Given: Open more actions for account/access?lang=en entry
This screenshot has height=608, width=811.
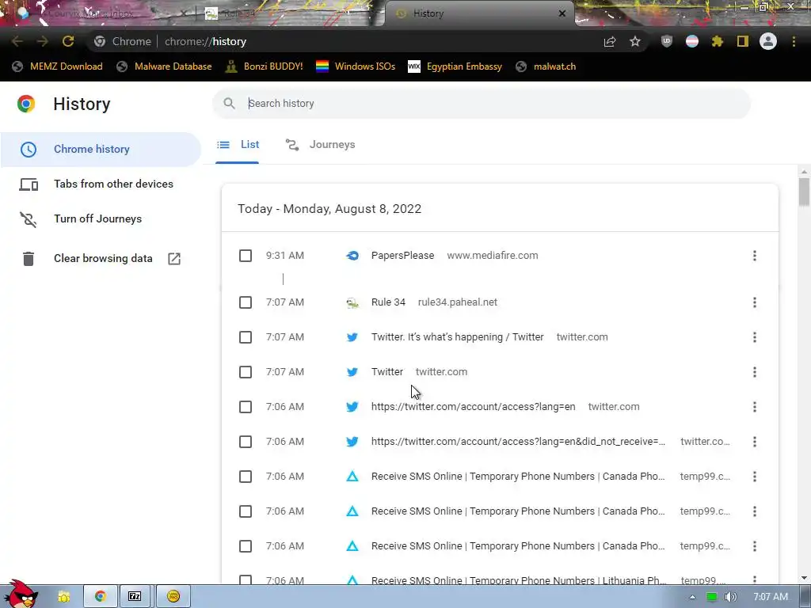Looking at the screenshot, I should pos(755,407).
